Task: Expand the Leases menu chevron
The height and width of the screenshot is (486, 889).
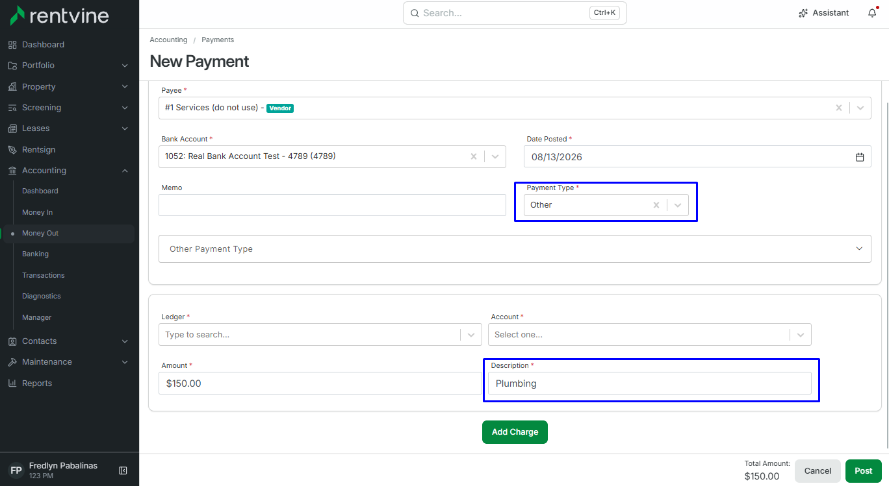Action: [x=125, y=128]
